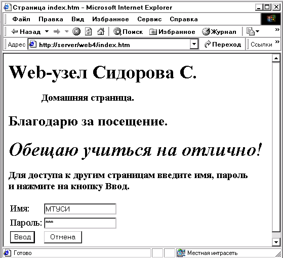This screenshot has width=283, height=258.
Task: Open the Избранное toolbar button
Action: pyautogui.click(x=172, y=32)
